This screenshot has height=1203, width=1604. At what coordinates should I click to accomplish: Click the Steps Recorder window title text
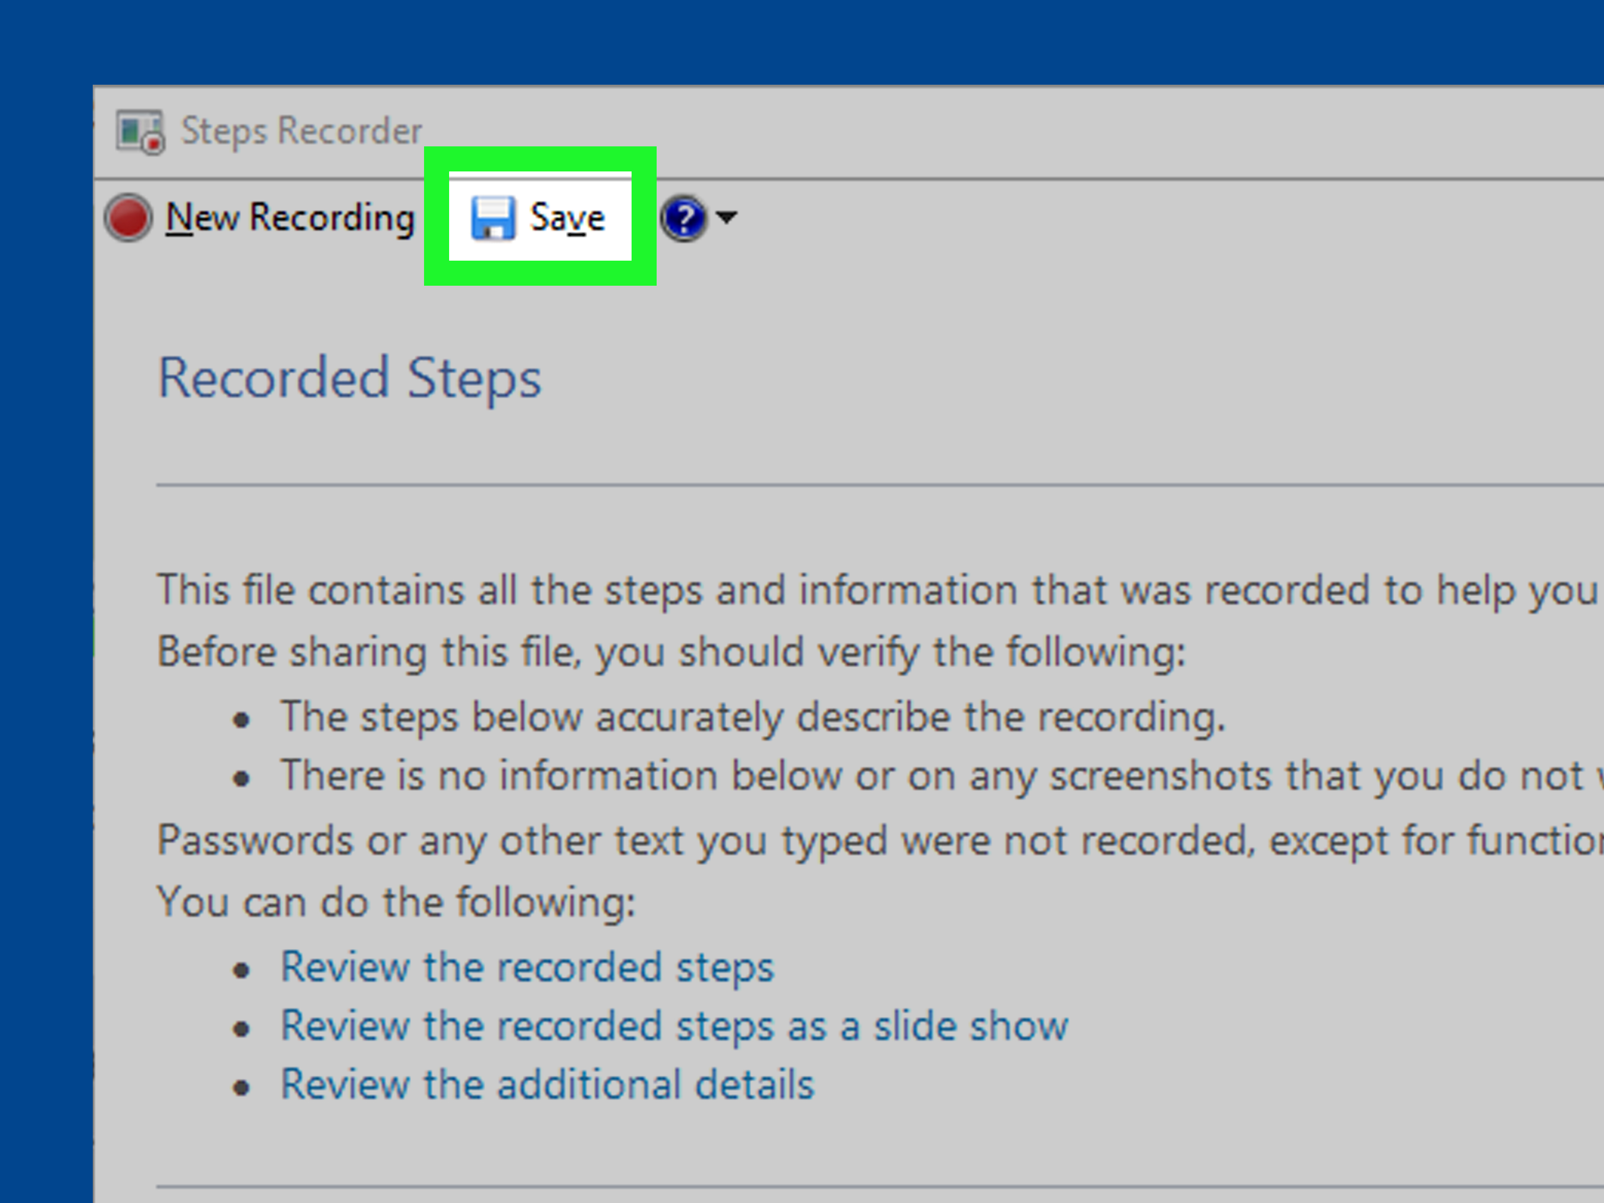coord(302,131)
